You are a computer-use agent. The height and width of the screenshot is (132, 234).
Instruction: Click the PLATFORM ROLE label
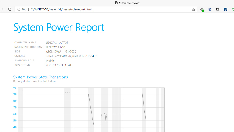[x=24, y=60]
